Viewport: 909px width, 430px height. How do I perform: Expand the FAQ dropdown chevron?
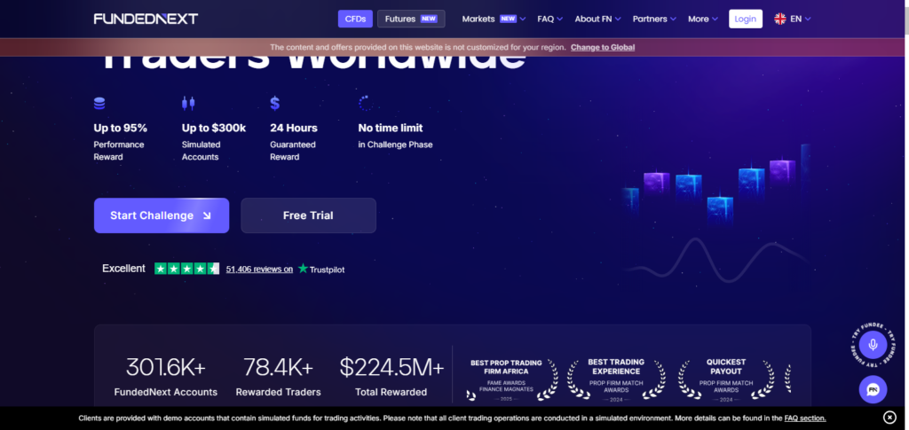[560, 20]
